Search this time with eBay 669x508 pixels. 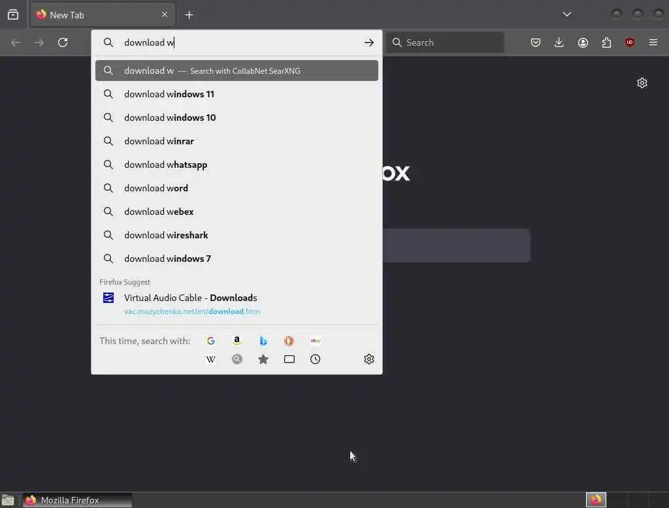tap(316, 341)
